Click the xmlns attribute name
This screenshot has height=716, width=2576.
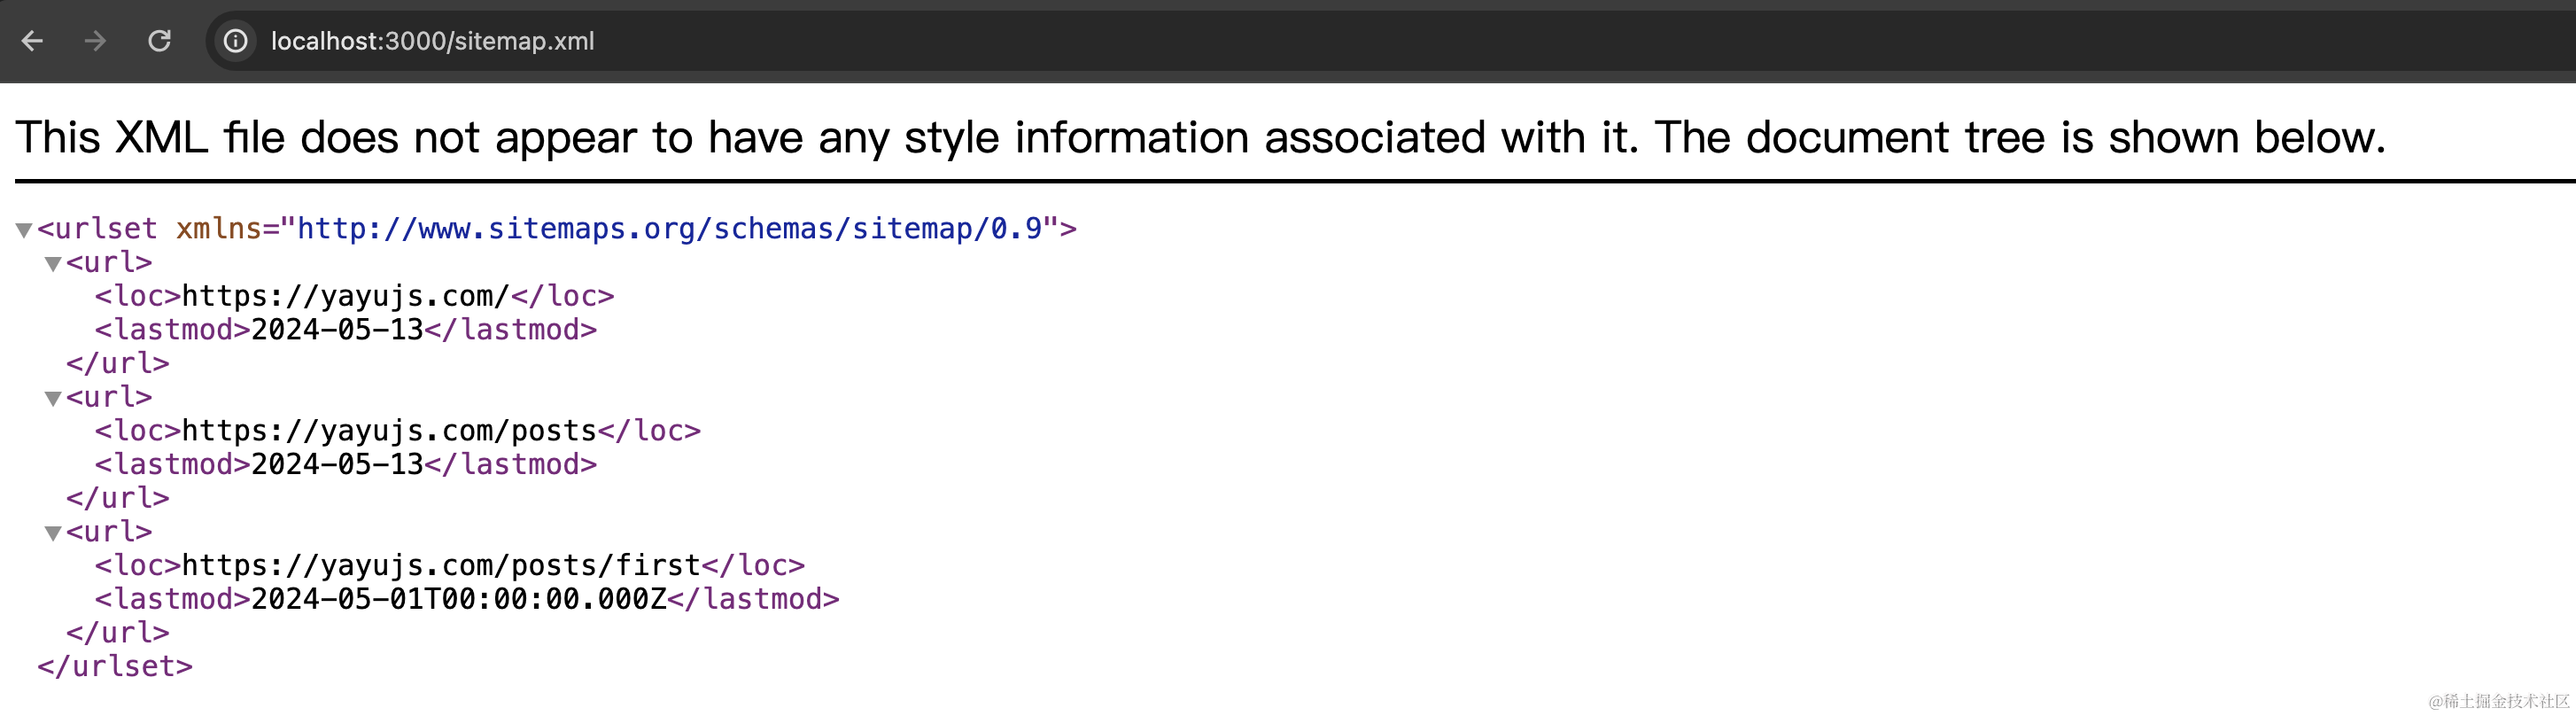coord(218,229)
